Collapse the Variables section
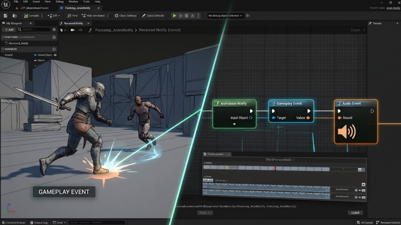 (x=3, y=49)
